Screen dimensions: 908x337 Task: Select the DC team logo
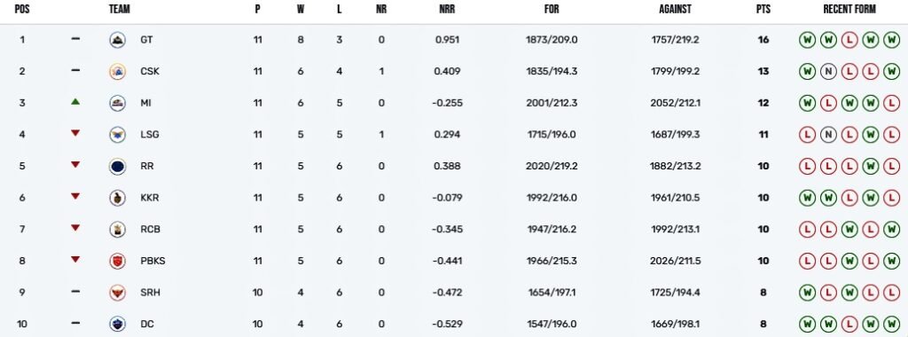click(118, 324)
